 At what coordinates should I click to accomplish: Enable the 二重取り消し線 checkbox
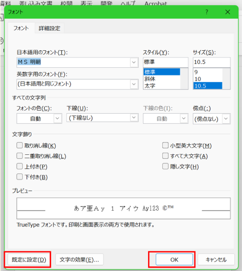[x=20, y=156]
